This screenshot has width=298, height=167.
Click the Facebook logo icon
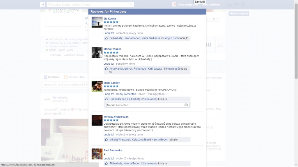[x=42, y=5]
